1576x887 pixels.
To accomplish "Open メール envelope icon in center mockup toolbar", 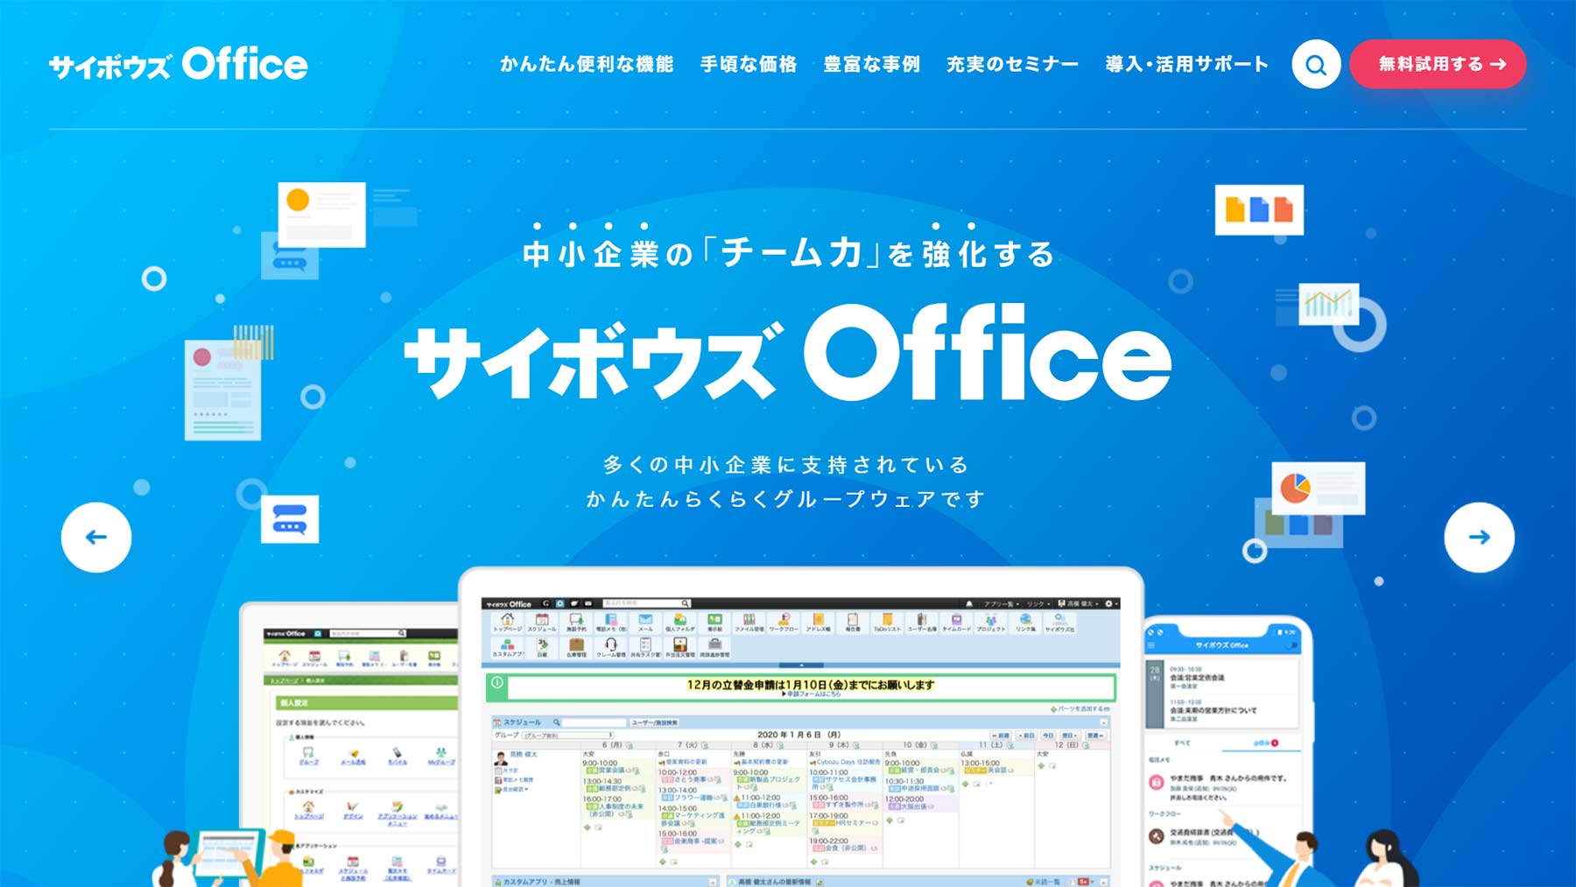I will click(645, 622).
